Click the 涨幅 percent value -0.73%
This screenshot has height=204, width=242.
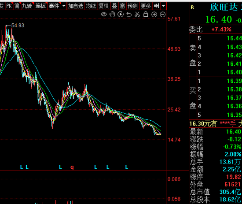click(232, 147)
